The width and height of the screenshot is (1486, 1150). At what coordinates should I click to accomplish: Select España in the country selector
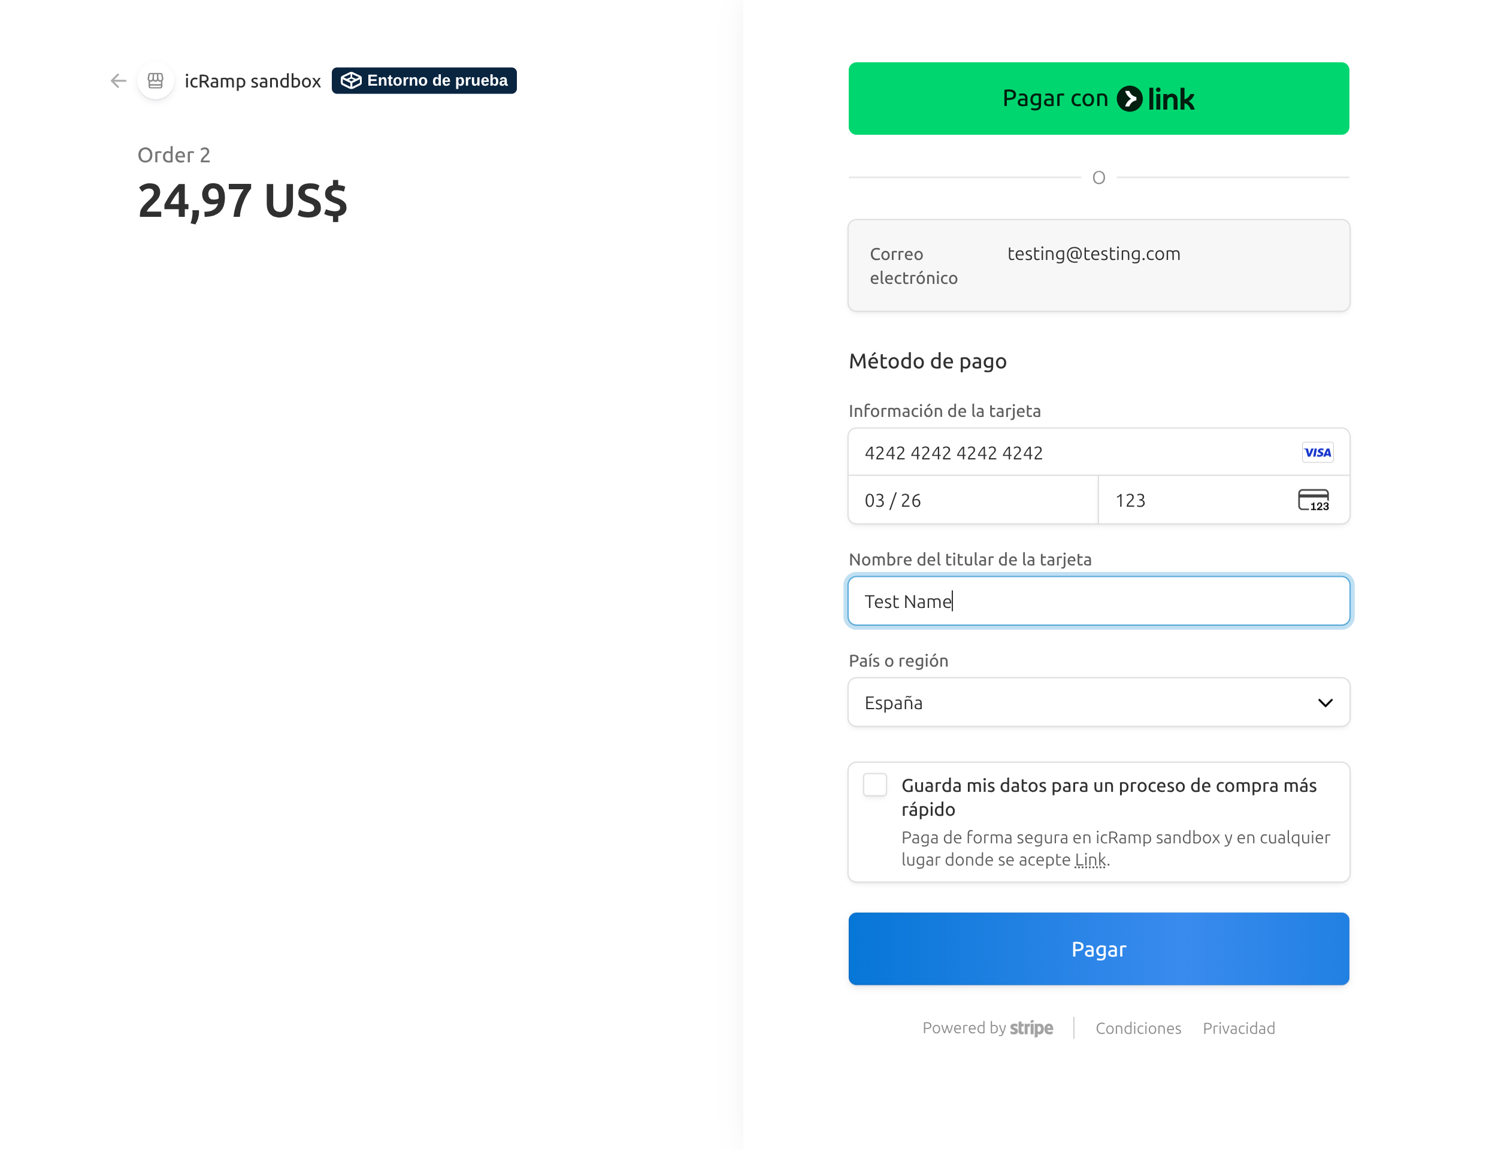[x=1098, y=702]
